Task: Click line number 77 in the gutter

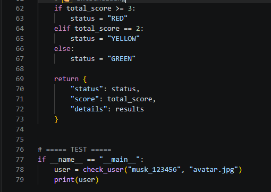Action: coord(20,160)
